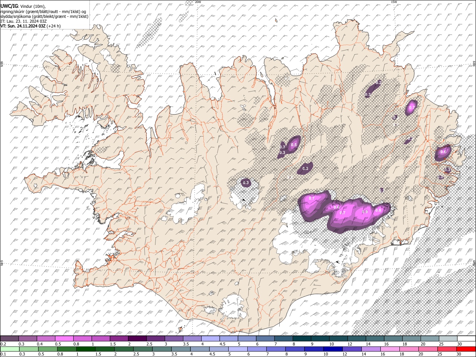
Task: Select the 0.5 value label in the north highlands
Action: 294,145
